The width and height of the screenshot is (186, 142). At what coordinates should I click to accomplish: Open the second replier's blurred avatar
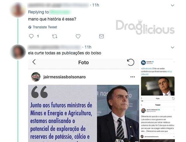pos(18,52)
